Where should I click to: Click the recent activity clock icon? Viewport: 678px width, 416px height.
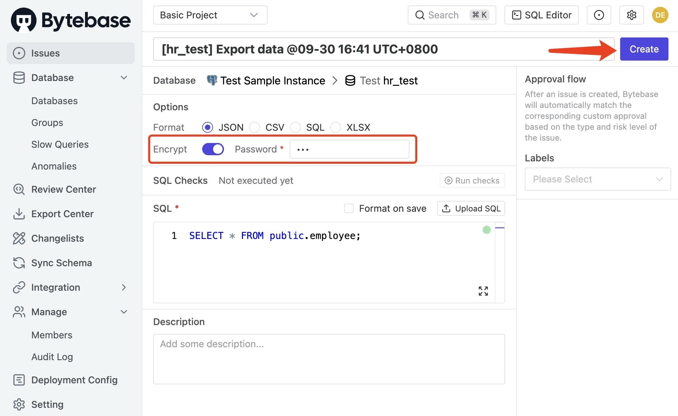pyautogui.click(x=599, y=15)
